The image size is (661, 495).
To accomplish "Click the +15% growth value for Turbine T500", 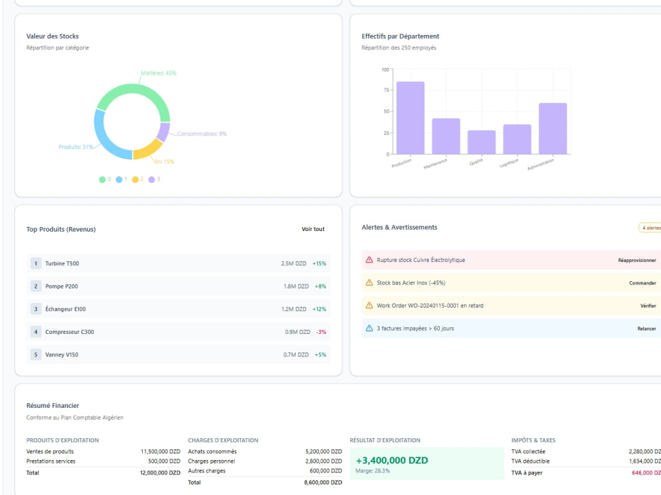I will click(x=319, y=263).
